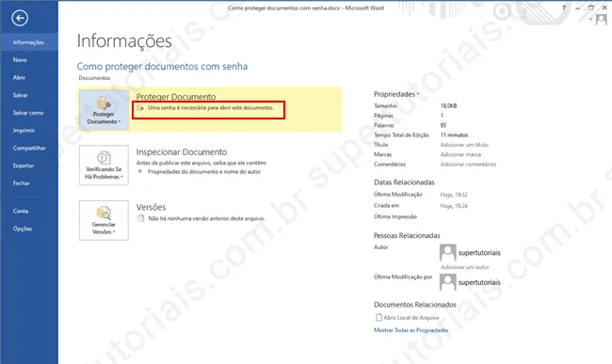Go back using the circled arrow icon
This screenshot has width=612, height=364.
(x=20, y=18)
